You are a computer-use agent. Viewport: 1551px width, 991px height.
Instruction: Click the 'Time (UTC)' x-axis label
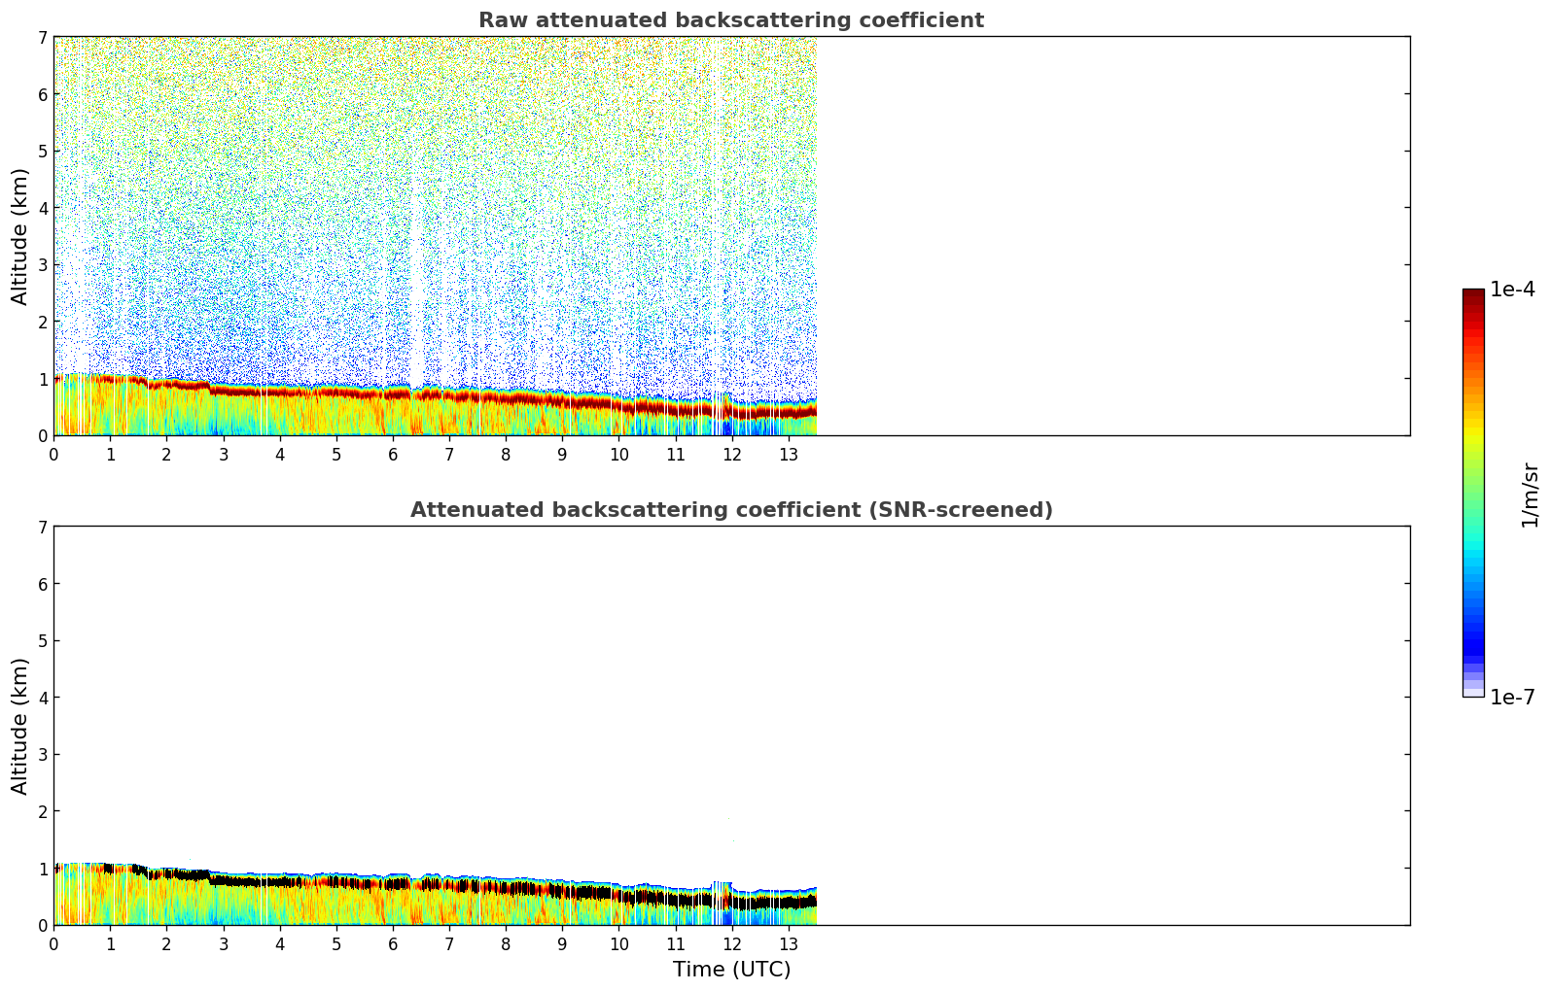coord(731,969)
